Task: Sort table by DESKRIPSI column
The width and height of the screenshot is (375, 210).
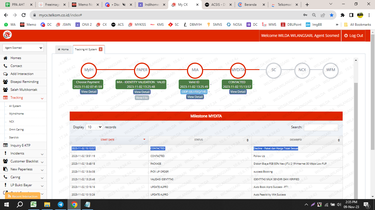Action: tap(297, 140)
